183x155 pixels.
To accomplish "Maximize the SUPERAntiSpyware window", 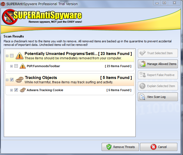I will pyautogui.click(x=164, y=3).
